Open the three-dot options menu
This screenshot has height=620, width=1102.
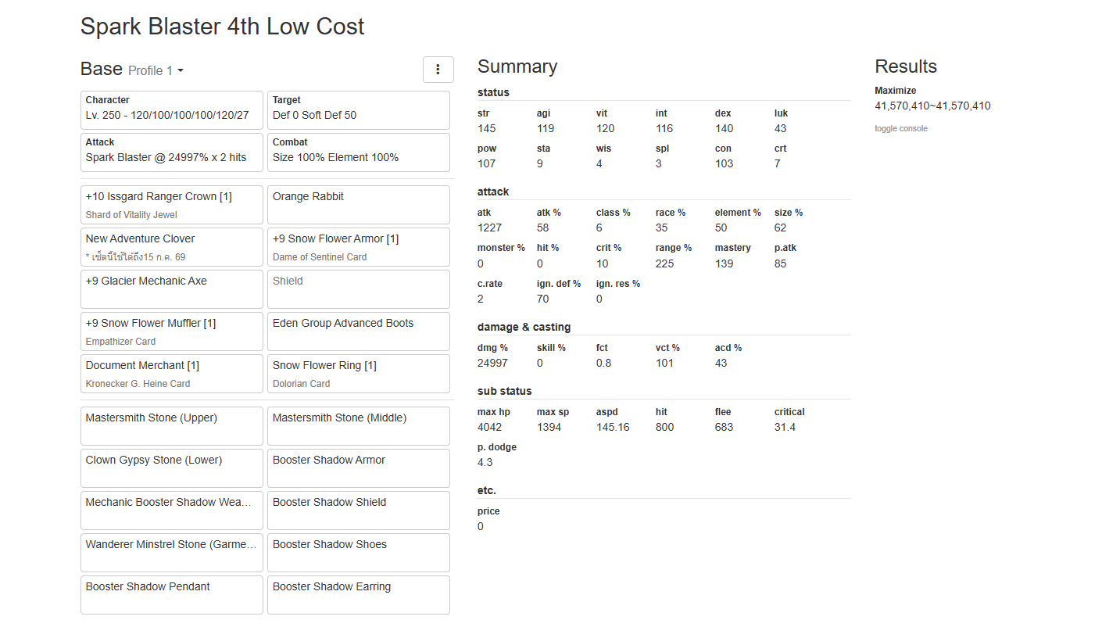click(x=438, y=70)
